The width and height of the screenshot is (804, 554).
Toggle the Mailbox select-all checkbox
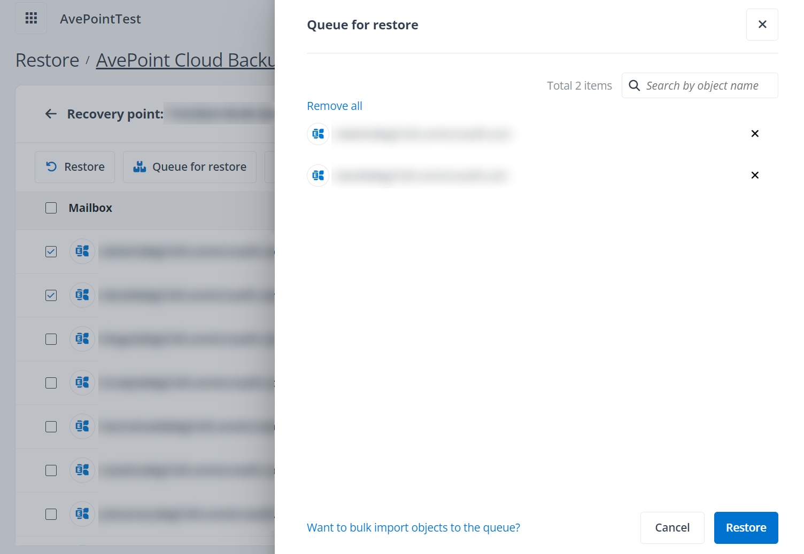(x=51, y=208)
